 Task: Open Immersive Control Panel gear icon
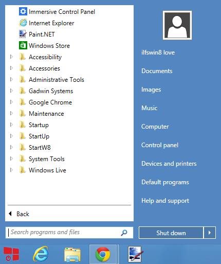[x=23, y=11]
